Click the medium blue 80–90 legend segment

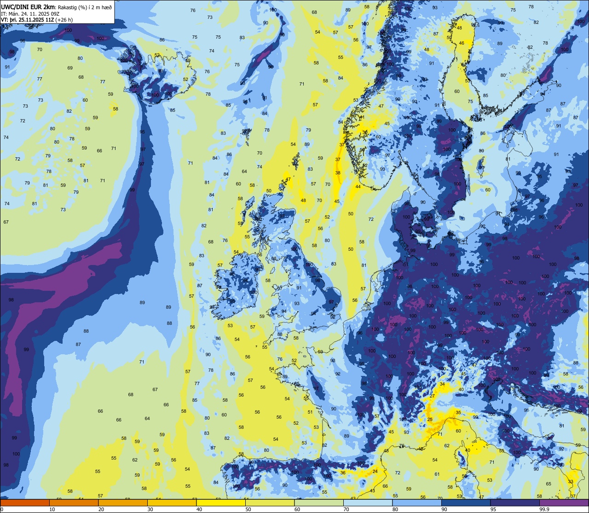click(x=417, y=502)
